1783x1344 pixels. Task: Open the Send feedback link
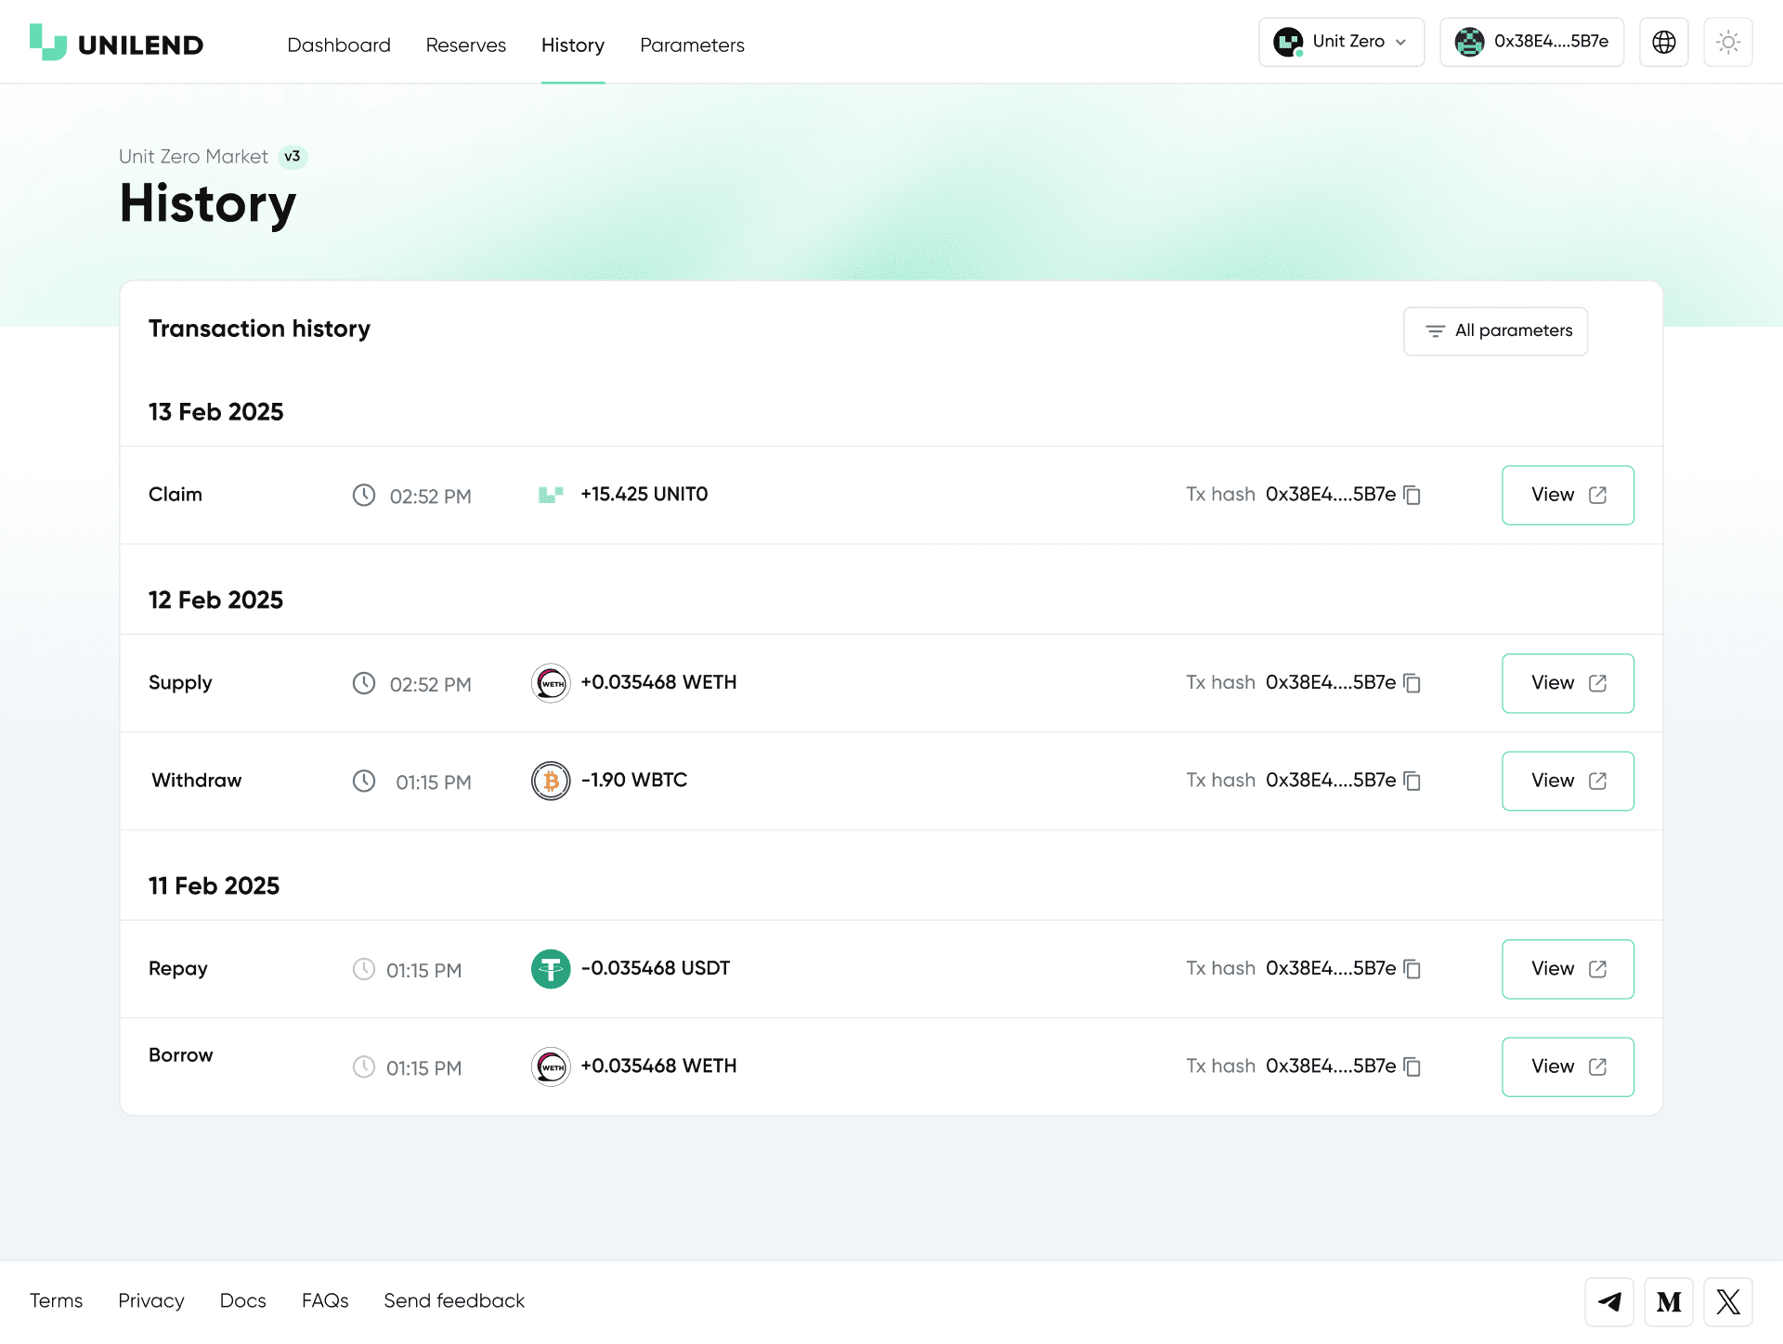click(x=454, y=1301)
